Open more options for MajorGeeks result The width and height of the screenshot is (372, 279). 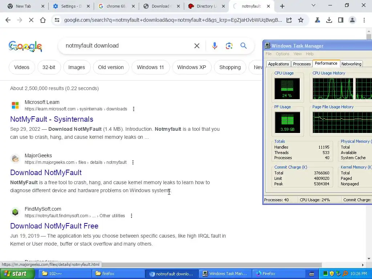pos(133,162)
